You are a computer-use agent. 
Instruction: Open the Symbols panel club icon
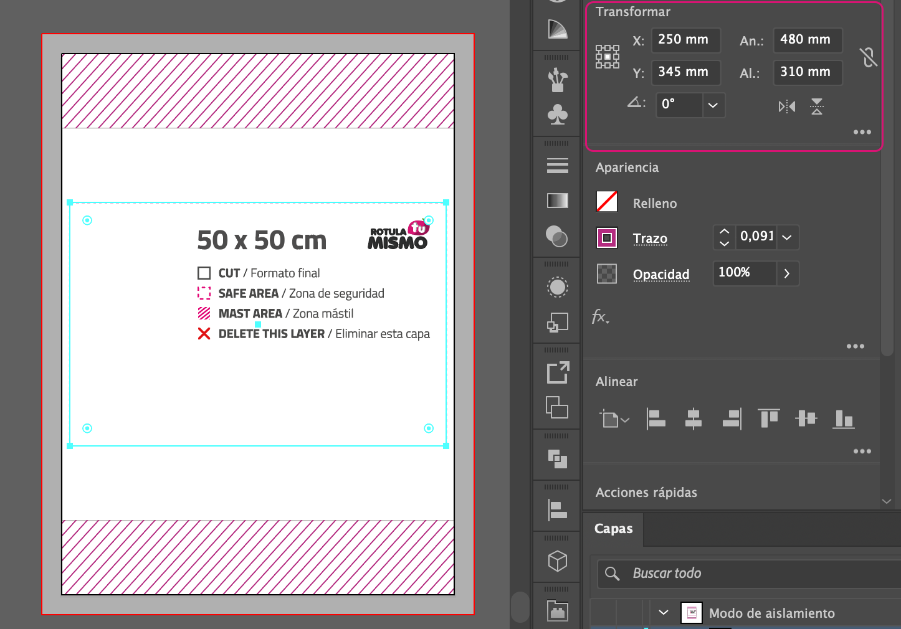click(557, 115)
